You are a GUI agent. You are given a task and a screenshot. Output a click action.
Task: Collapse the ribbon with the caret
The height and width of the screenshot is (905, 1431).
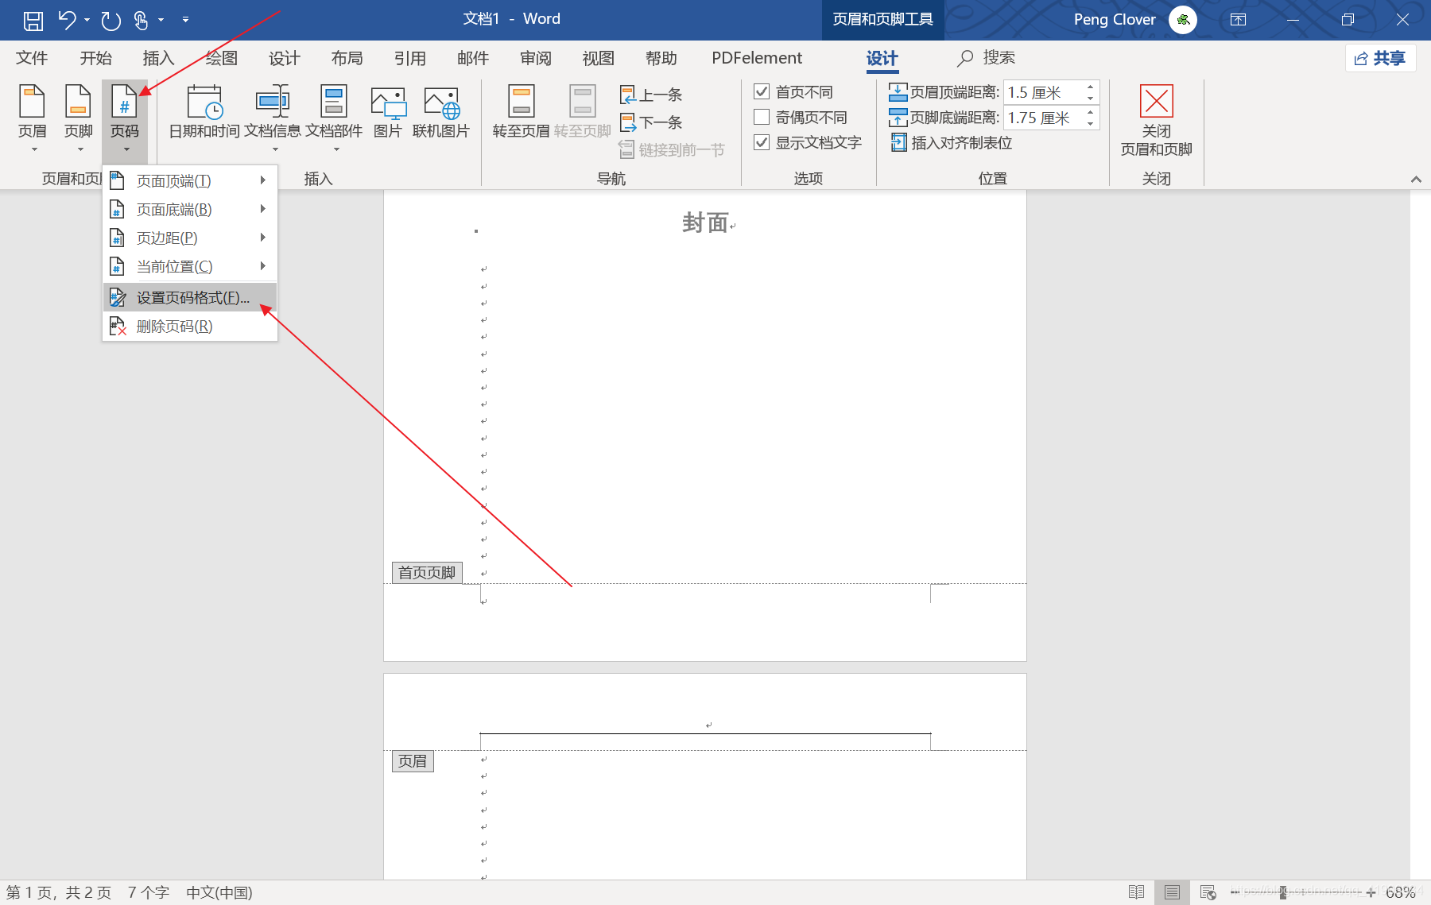(x=1416, y=180)
